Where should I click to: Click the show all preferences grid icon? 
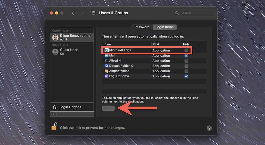(x=93, y=13)
